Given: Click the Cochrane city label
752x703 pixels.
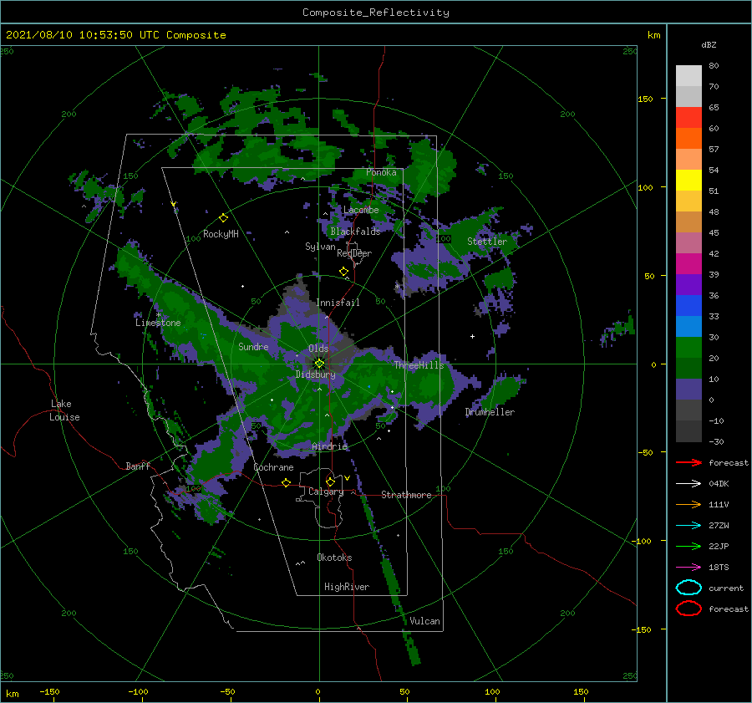Looking at the screenshot, I should tap(273, 467).
